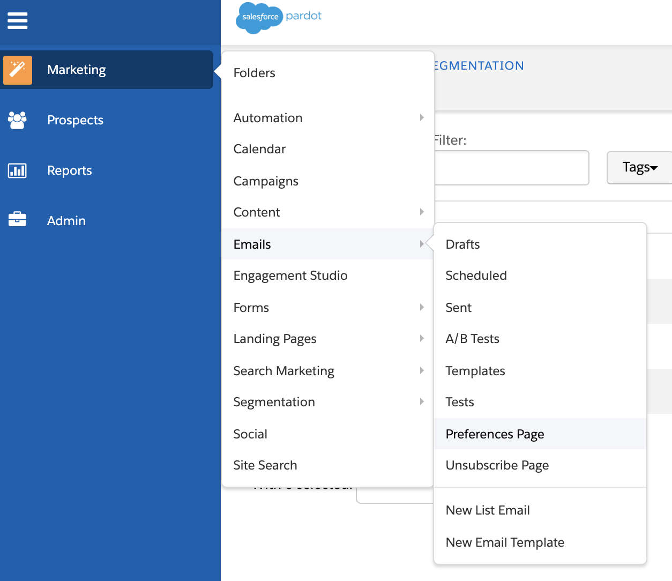Expand the Segmentation submenu arrow
The height and width of the screenshot is (581, 672).
tap(422, 401)
